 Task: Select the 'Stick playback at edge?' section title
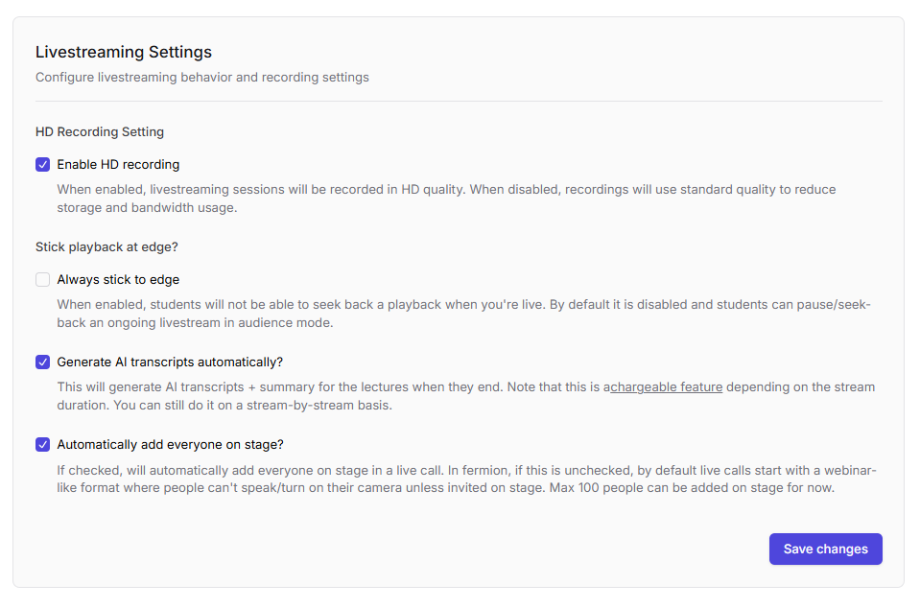[x=106, y=247]
